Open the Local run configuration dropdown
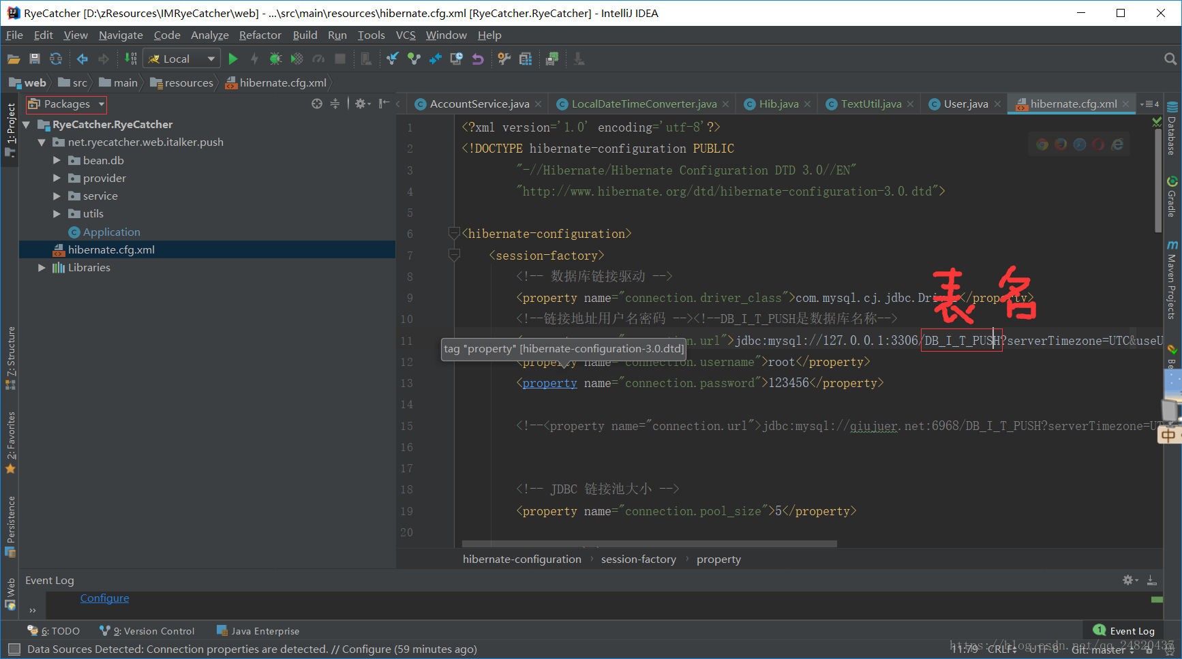This screenshot has height=659, width=1182. [181, 59]
